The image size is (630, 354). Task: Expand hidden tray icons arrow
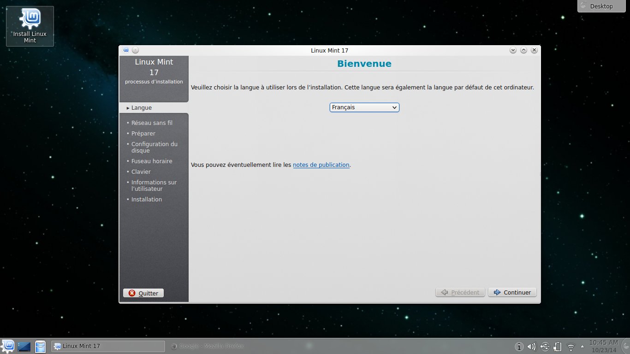click(582, 346)
